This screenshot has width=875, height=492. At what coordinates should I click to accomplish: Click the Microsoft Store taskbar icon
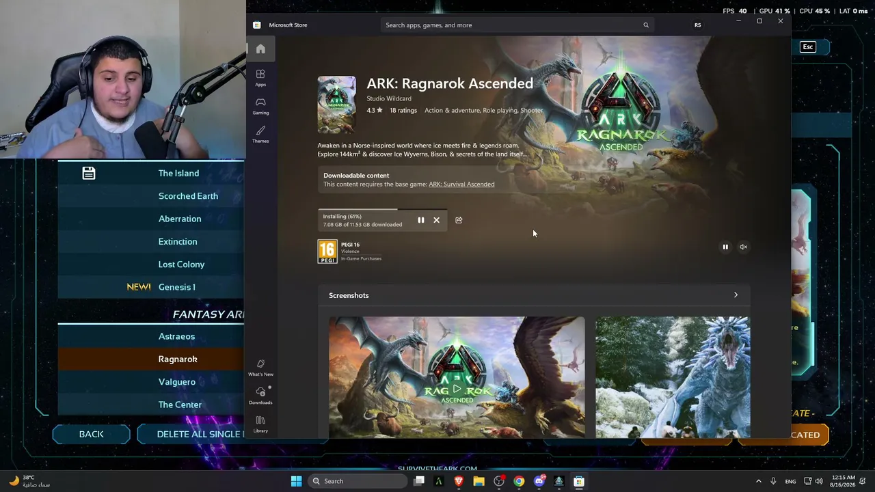point(579,481)
